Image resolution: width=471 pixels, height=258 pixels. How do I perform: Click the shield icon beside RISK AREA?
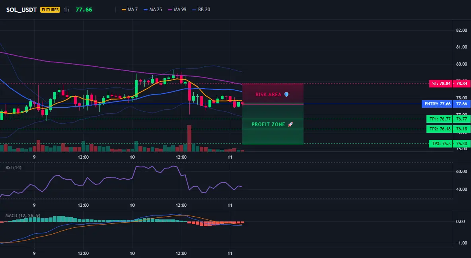point(286,94)
